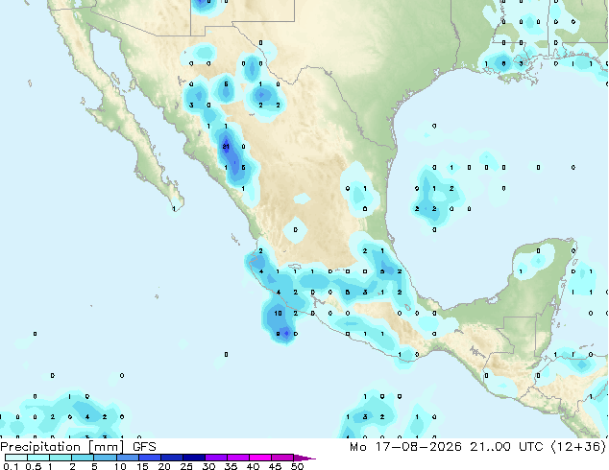The width and height of the screenshot is (609, 470).
Task: Click the magenta swatch between 40 and 45
Action: coord(260,458)
